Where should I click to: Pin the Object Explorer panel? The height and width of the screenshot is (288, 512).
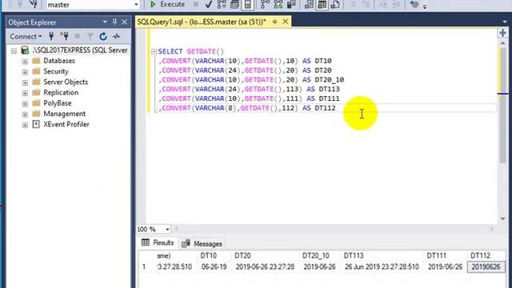[x=114, y=22]
